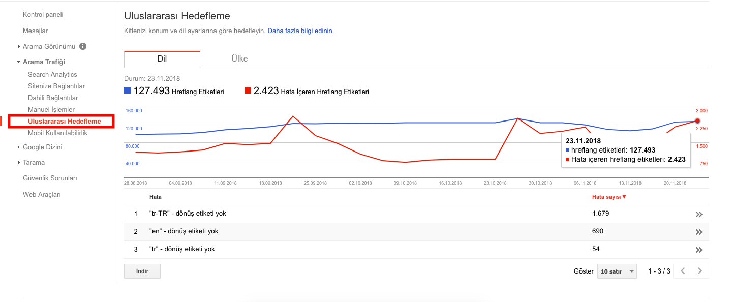The width and height of the screenshot is (732, 302).
Task: Click the info icon beside Arama Görünümü
Action: (83, 46)
